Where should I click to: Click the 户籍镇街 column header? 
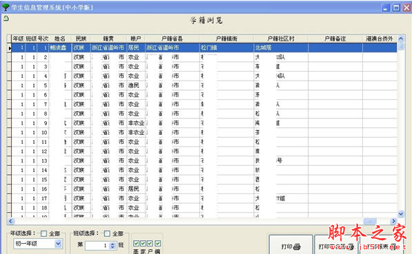click(x=226, y=39)
